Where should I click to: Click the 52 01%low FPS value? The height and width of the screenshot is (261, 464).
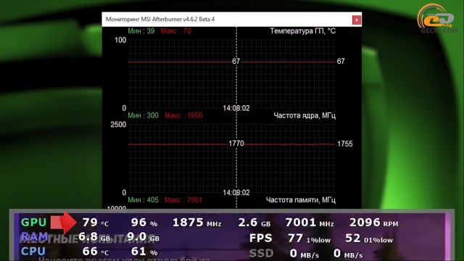click(x=369, y=239)
